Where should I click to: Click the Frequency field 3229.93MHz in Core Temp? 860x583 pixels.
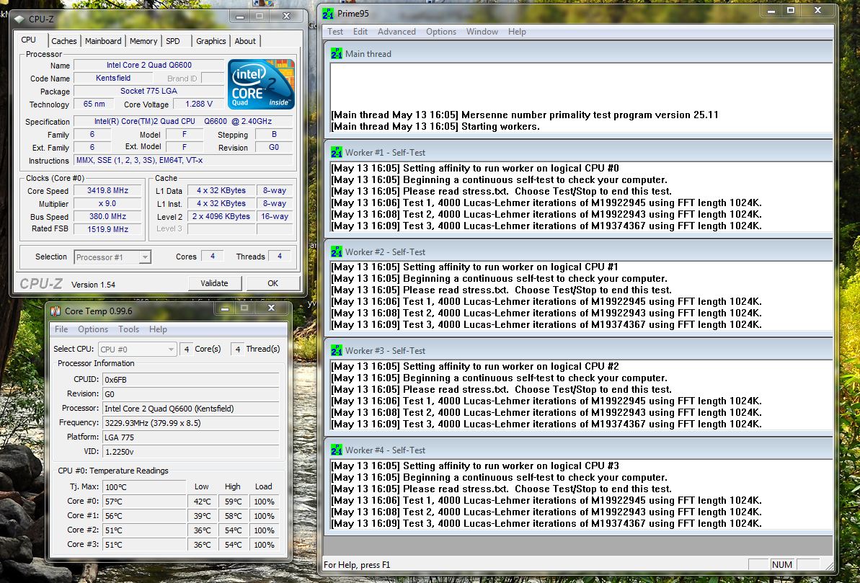click(191, 423)
